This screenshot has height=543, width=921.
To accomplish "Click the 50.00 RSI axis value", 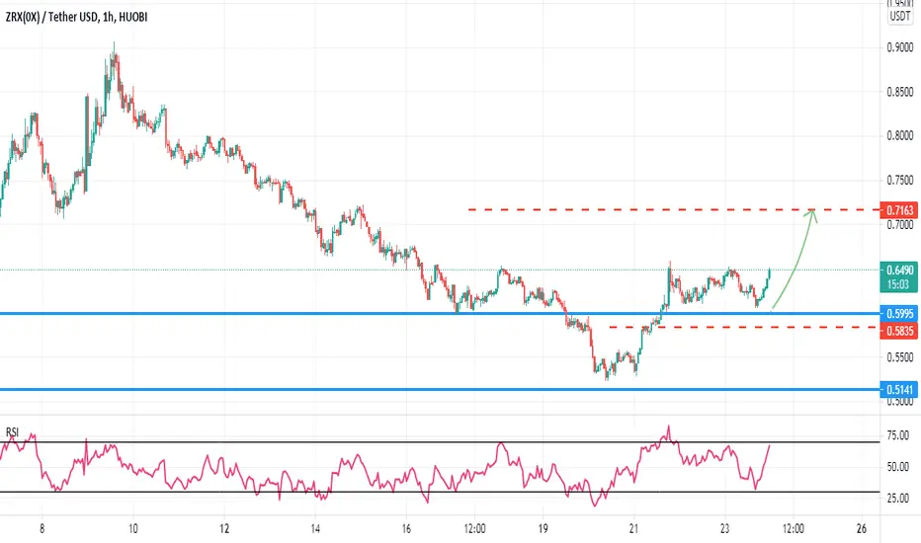I will [x=898, y=467].
